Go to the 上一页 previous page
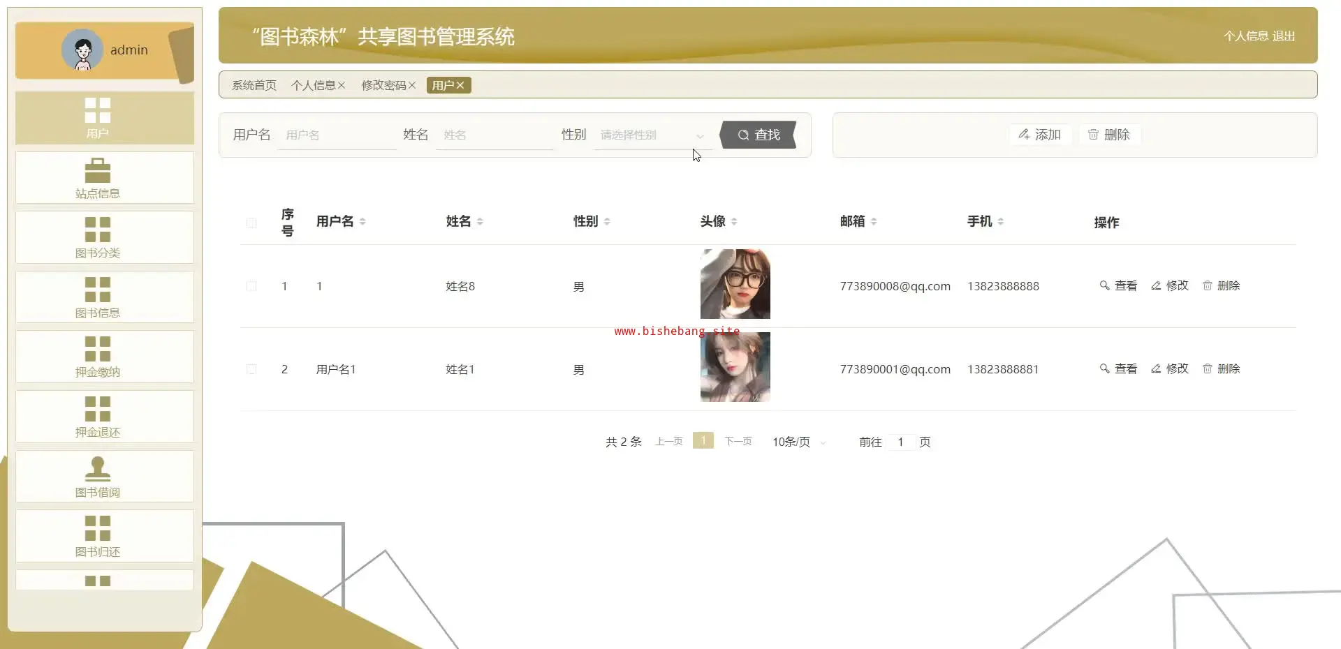1341x649 pixels. tap(668, 441)
